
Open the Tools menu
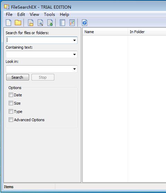tap(49, 15)
